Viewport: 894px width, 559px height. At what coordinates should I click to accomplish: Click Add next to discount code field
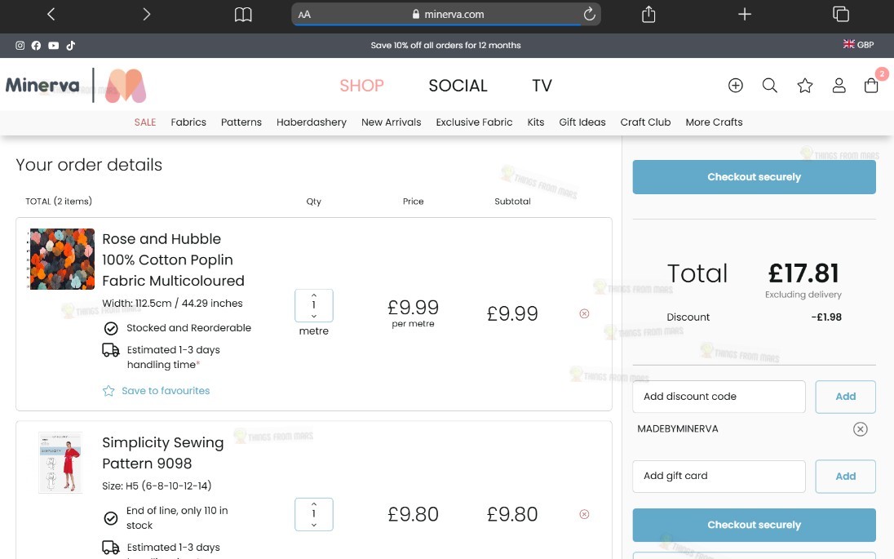point(846,397)
